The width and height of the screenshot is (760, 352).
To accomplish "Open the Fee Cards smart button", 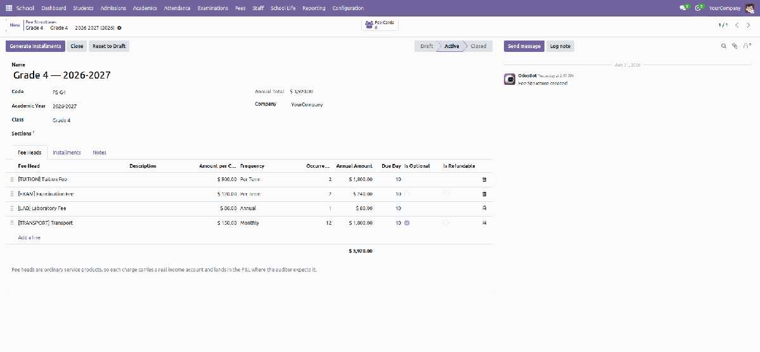I will 380,25.
